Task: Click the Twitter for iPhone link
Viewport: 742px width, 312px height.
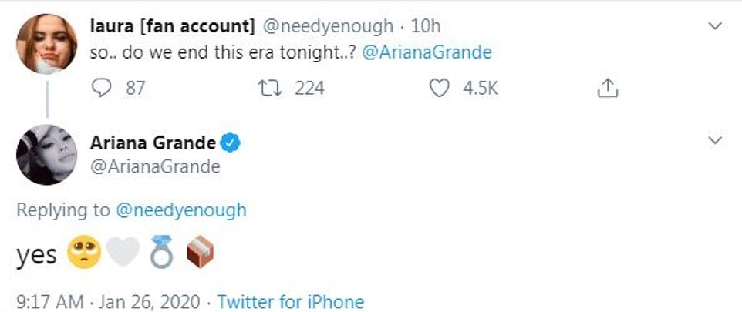Action: coord(290,301)
